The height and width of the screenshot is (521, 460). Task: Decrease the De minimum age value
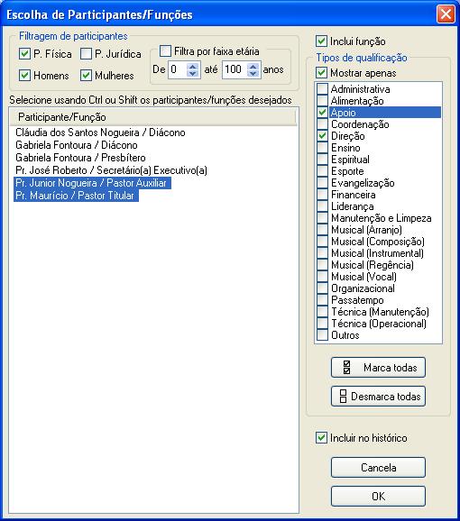(x=193, y=73)
